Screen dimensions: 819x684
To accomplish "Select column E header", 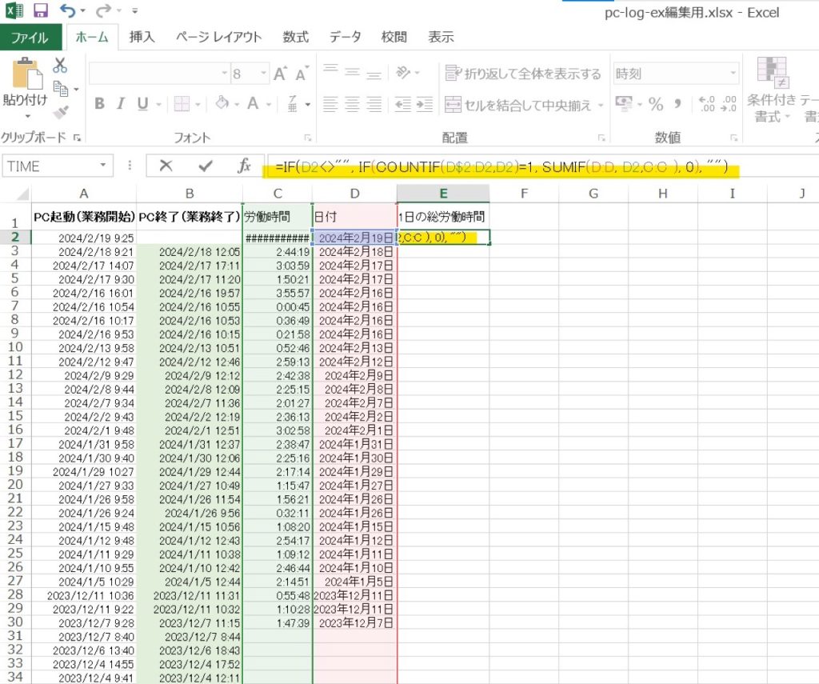I will 443,194.
